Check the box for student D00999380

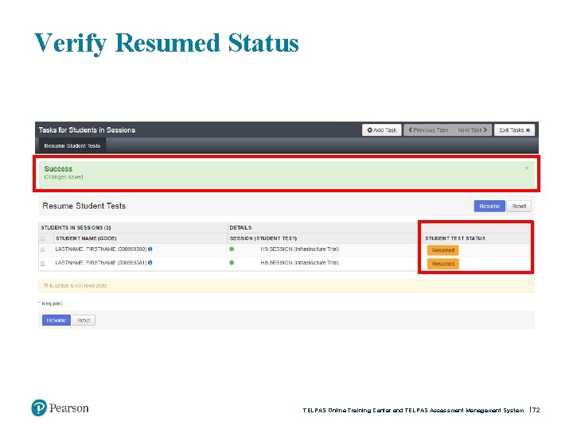43,249
